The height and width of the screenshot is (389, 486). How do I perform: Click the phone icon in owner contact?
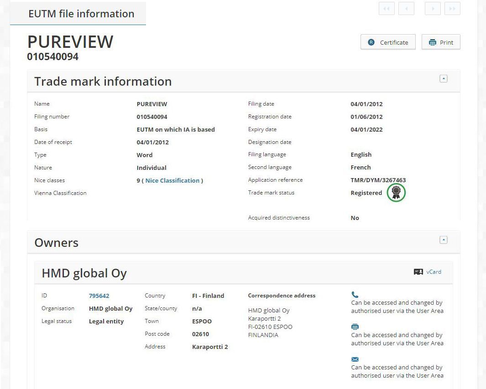[x=355, y=295]
